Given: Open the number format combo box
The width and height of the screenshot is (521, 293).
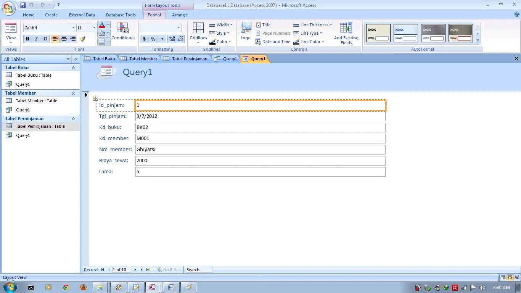Looking at the screenshot, I should tap(178, 28).
